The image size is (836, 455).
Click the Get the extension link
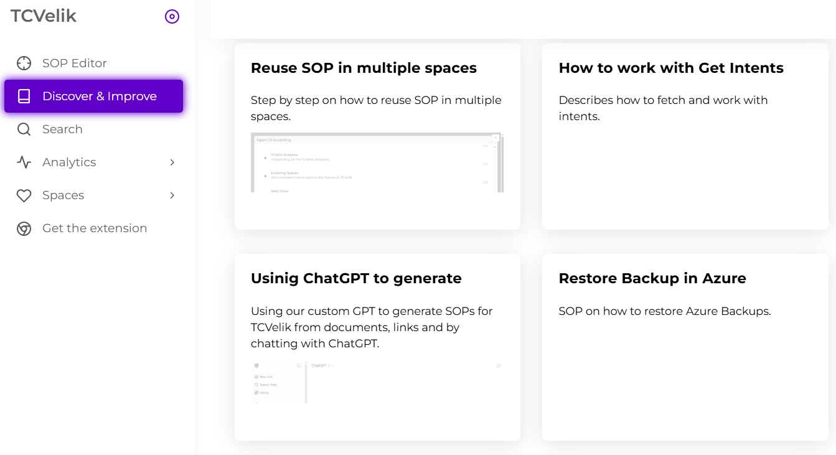click(x=95, y=228)
